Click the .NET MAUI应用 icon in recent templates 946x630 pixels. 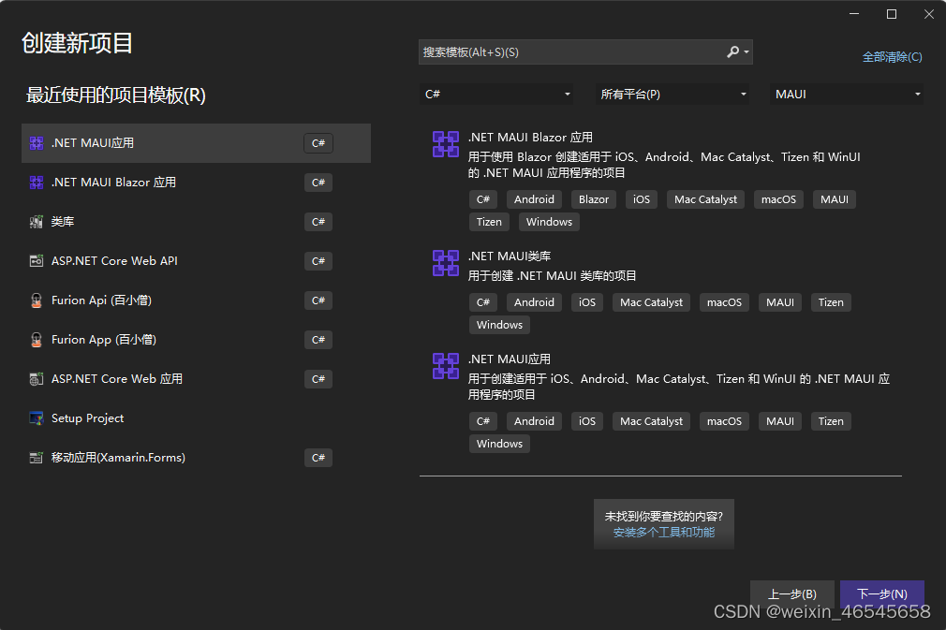coord(37,143)
